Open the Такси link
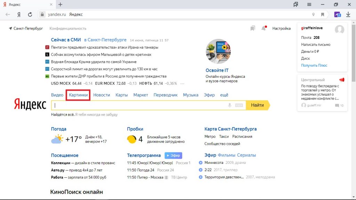 coord(224,136)
